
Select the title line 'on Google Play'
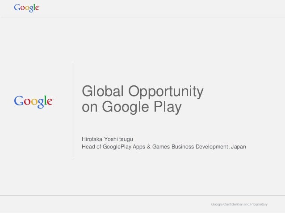132,107
